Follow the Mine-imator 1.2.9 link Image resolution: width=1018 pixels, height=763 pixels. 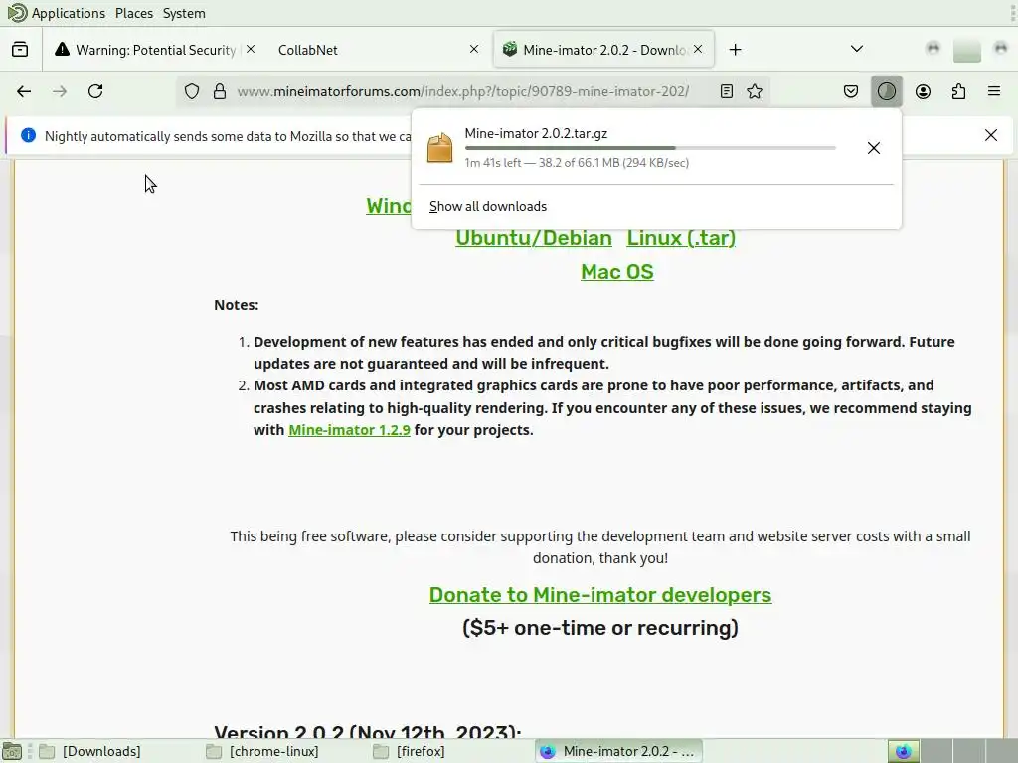pyautogui.click(x=349, y=430)
